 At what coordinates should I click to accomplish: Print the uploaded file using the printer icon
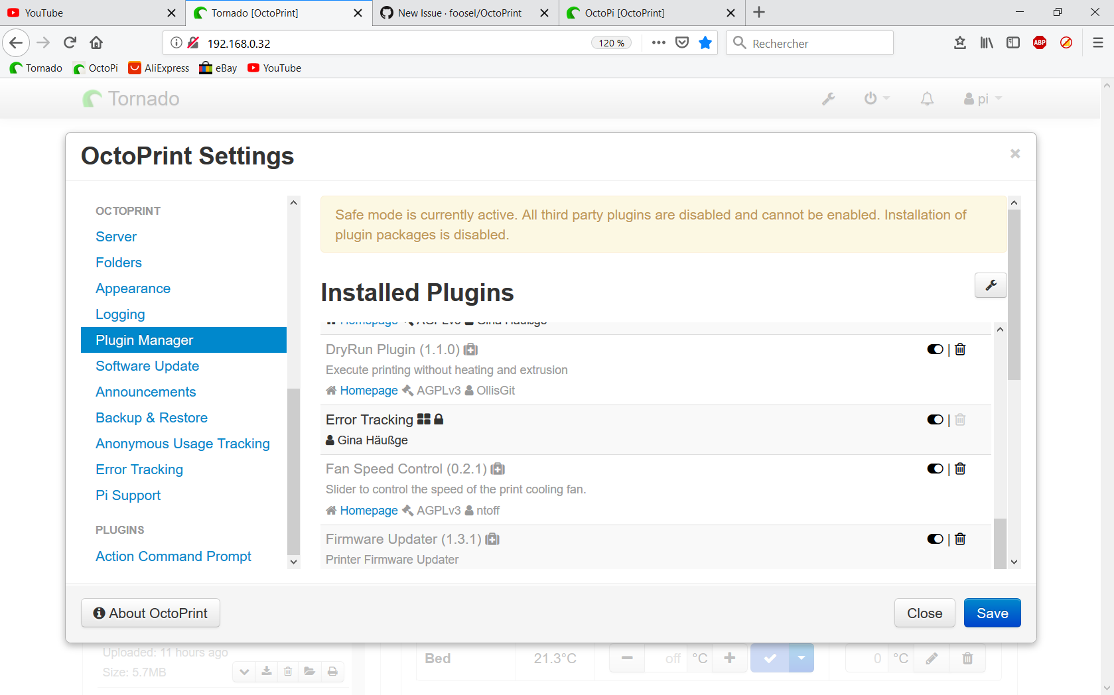point(332,671)
